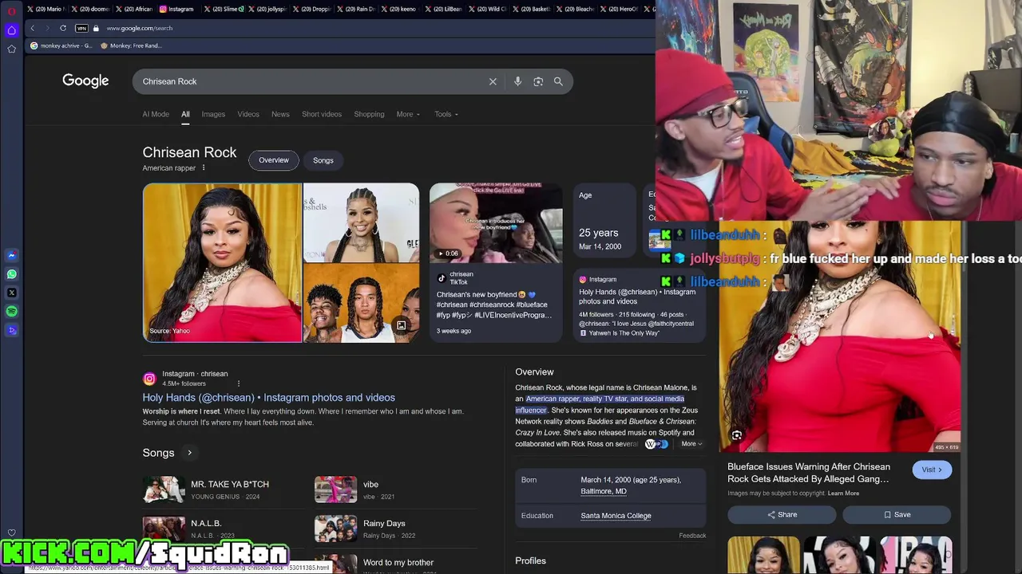Select the News search tab
Screen dimensions: 1022x574
280,114
